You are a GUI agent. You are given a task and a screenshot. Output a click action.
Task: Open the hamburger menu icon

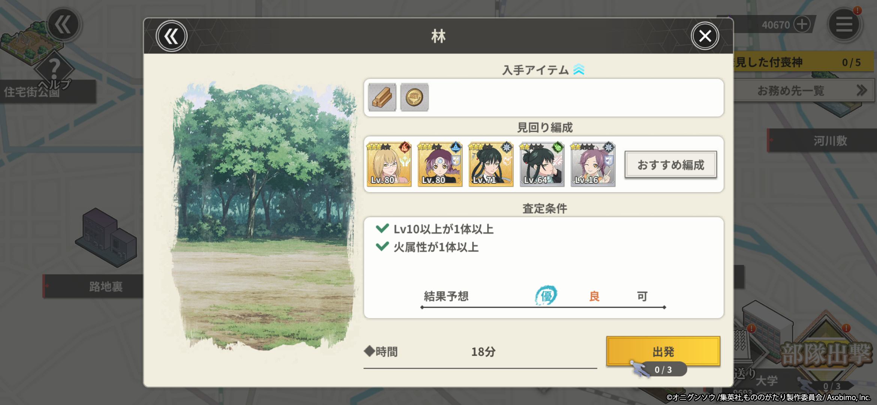tap(844, 25)
